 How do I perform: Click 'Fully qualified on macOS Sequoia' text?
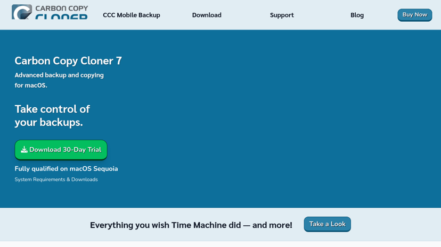(67, 169)
